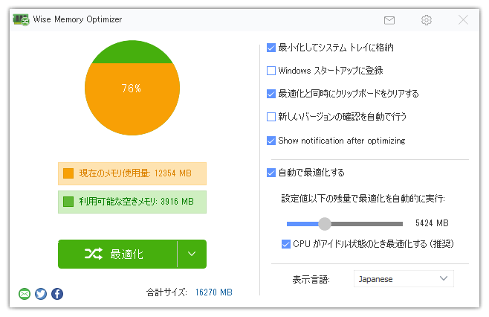Open the feedback mail icon in title bar
The width and height of the screenshot is (489, 317).
[389, 20]
